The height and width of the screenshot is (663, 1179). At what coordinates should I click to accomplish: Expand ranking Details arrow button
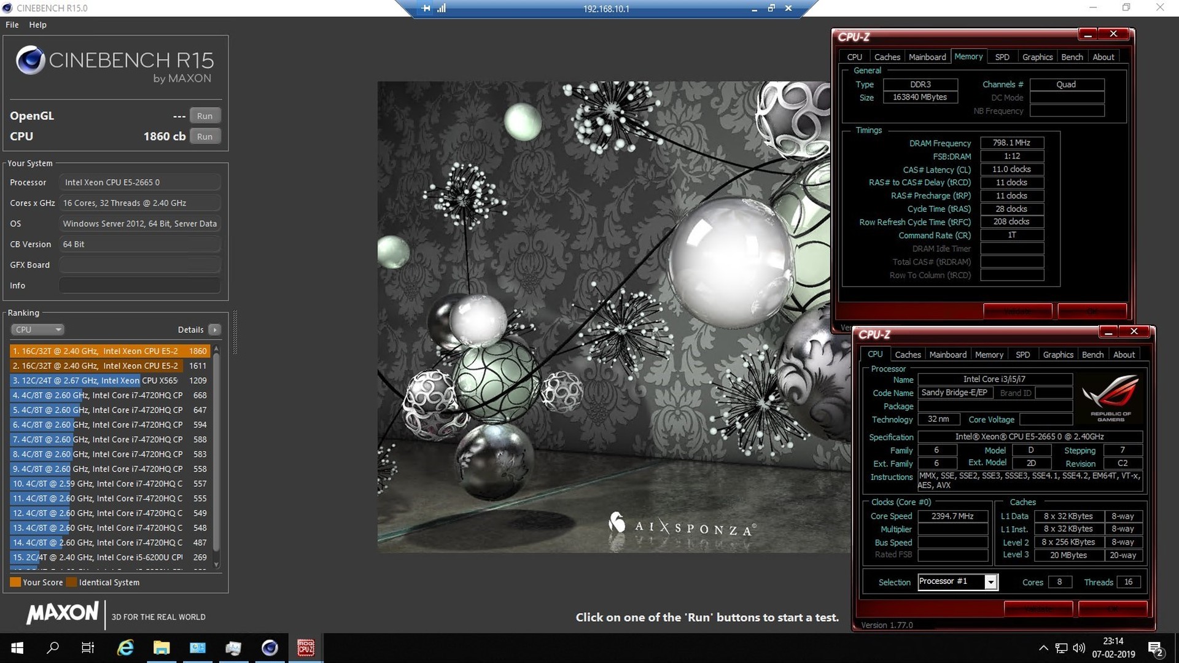214,330
